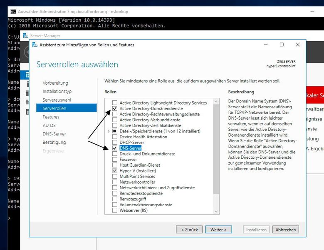Click the Server-Manager window icon
The width and height of the screenshot is (324, 250).
(x=26, y=35)
